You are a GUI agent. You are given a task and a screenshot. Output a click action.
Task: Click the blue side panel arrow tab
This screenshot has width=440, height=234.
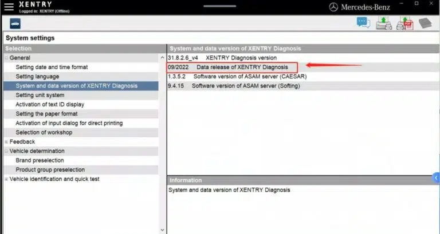[x=436, y=179]
